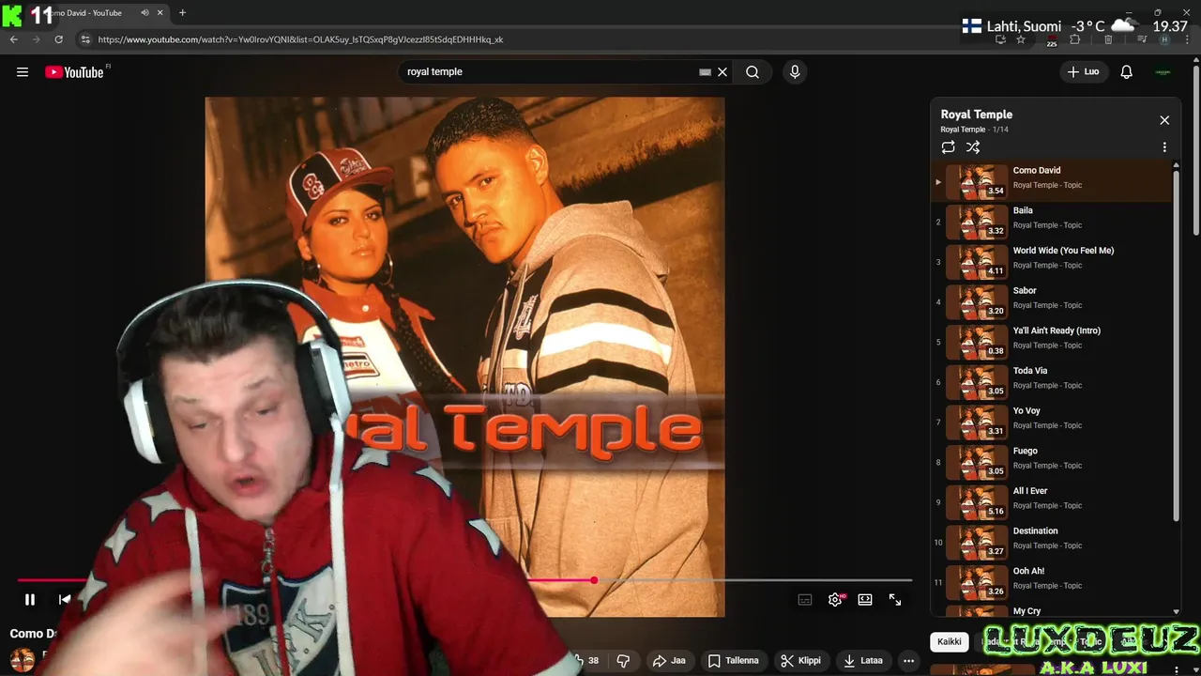Image resolution: width=1201 pixels, height=676 pixels.
Task: Skip to previous track in player
Action: (65, 600)
